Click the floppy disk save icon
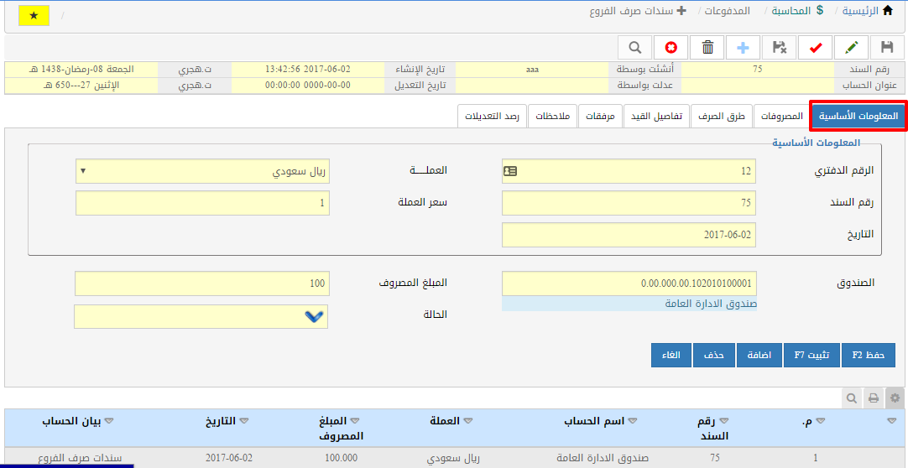Image resolution: width=908 pixels, height=468 pixels. pyautogui.click(x=887, y=47)
